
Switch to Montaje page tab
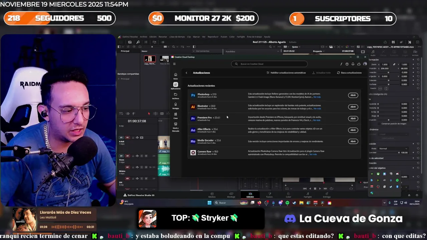coord(231,195)
